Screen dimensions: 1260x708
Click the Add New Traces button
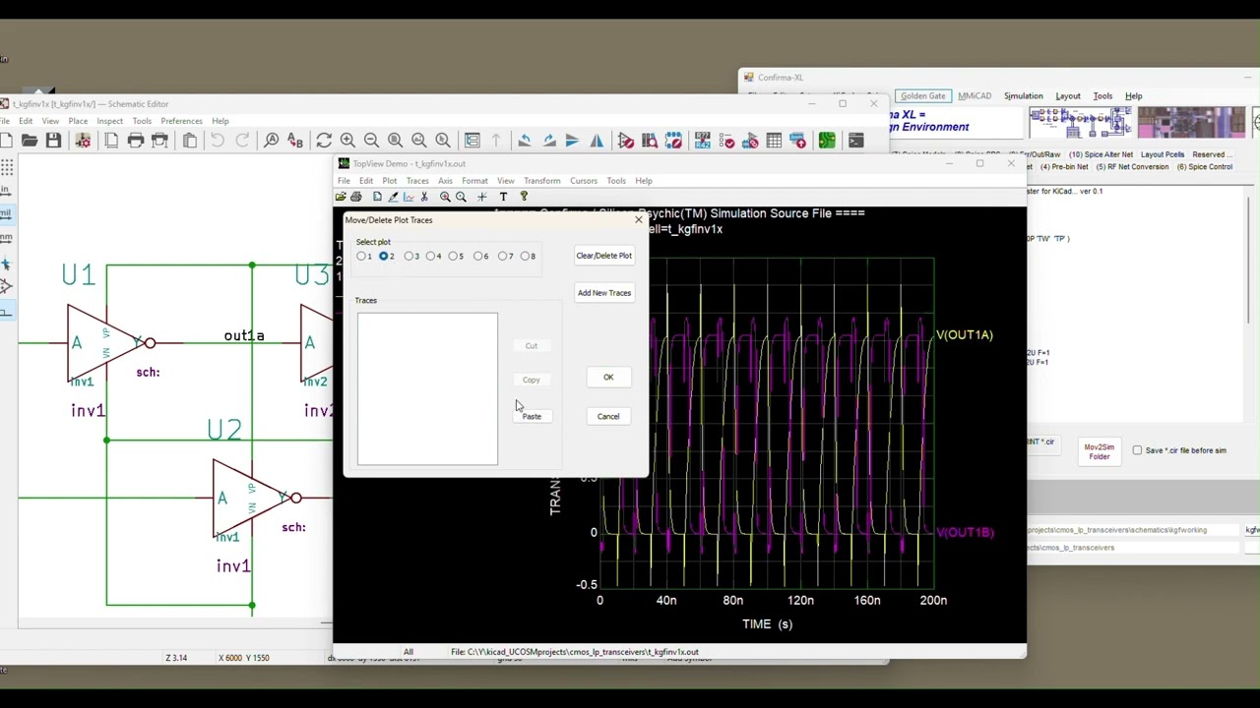[x=604, y=293]
